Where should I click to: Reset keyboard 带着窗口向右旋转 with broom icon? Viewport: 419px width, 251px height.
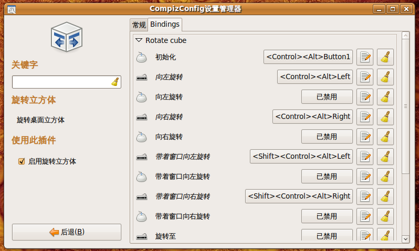(385, 197)
